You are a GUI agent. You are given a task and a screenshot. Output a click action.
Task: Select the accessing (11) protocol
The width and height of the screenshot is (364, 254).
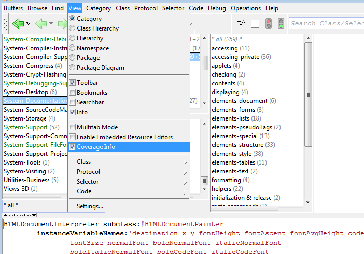point(231,48)
